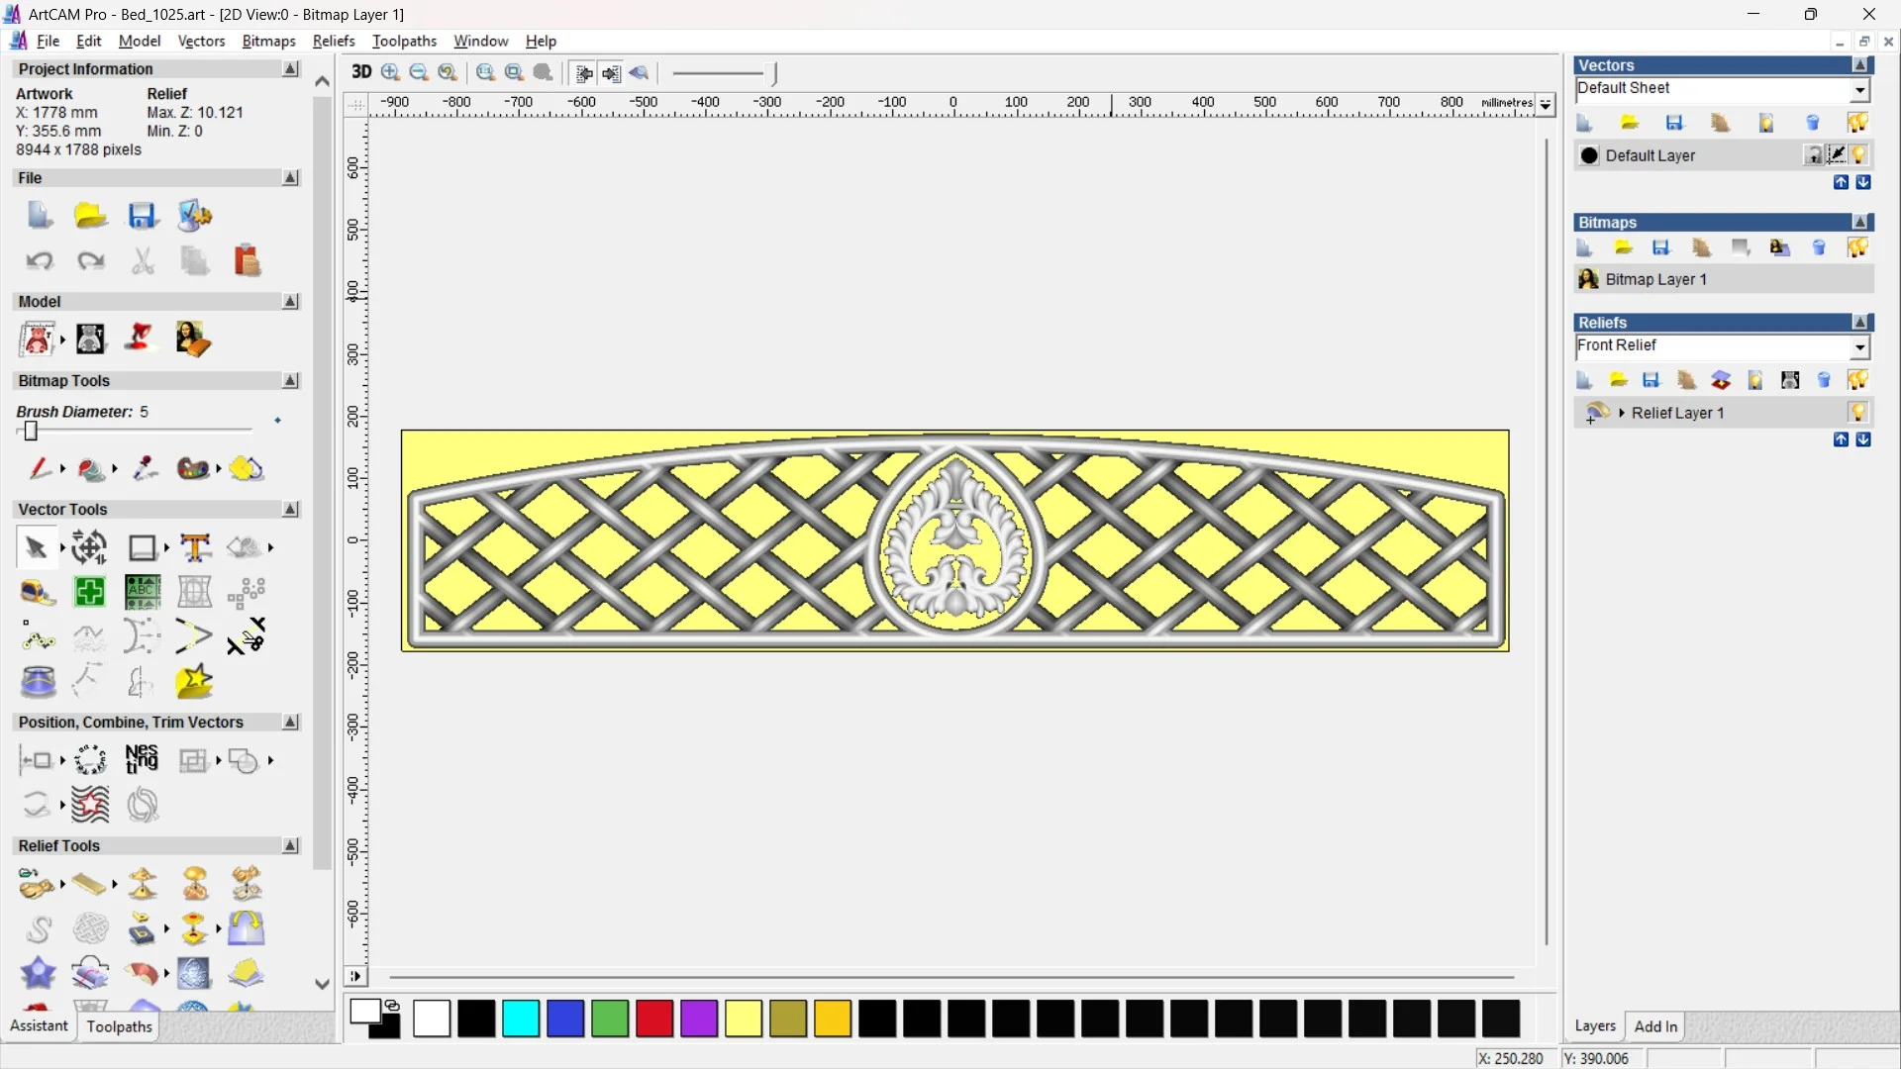Open the Toolpaths menu
Screen dimensions: 1901x1069
tap(404, 41)
